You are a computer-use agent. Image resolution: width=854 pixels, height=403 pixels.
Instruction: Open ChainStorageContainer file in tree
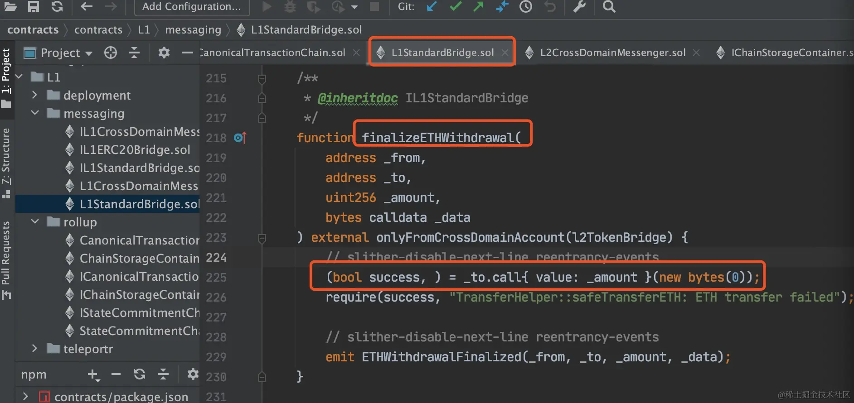click(132, 259)
